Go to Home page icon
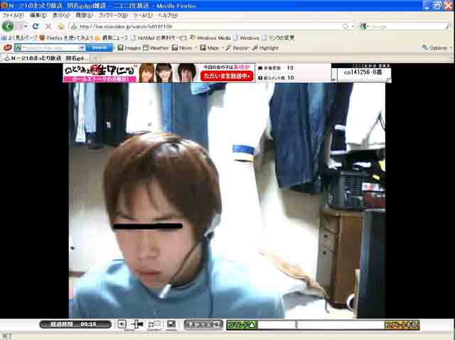 61,26
